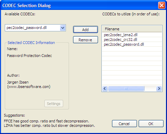Screen dimensions: 167x134
Task: Select pec2codec_lzma2.dll in the list
Action: [132, 35]
